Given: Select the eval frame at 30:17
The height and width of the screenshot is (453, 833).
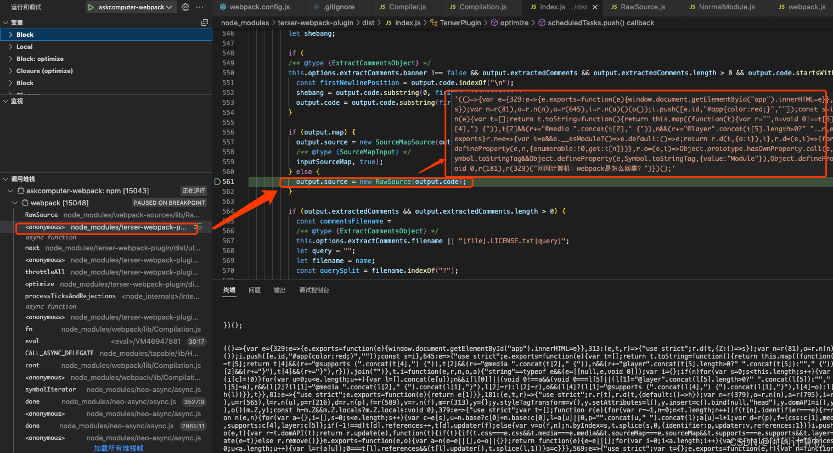Looking at the screenshot, I should [106, 342].
